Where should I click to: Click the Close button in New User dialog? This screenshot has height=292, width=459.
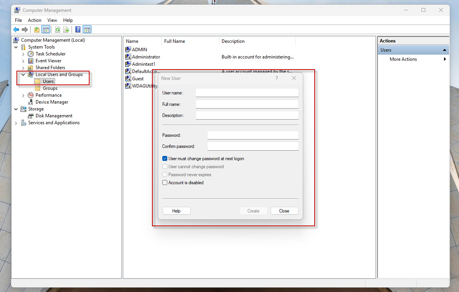point(284,211)
